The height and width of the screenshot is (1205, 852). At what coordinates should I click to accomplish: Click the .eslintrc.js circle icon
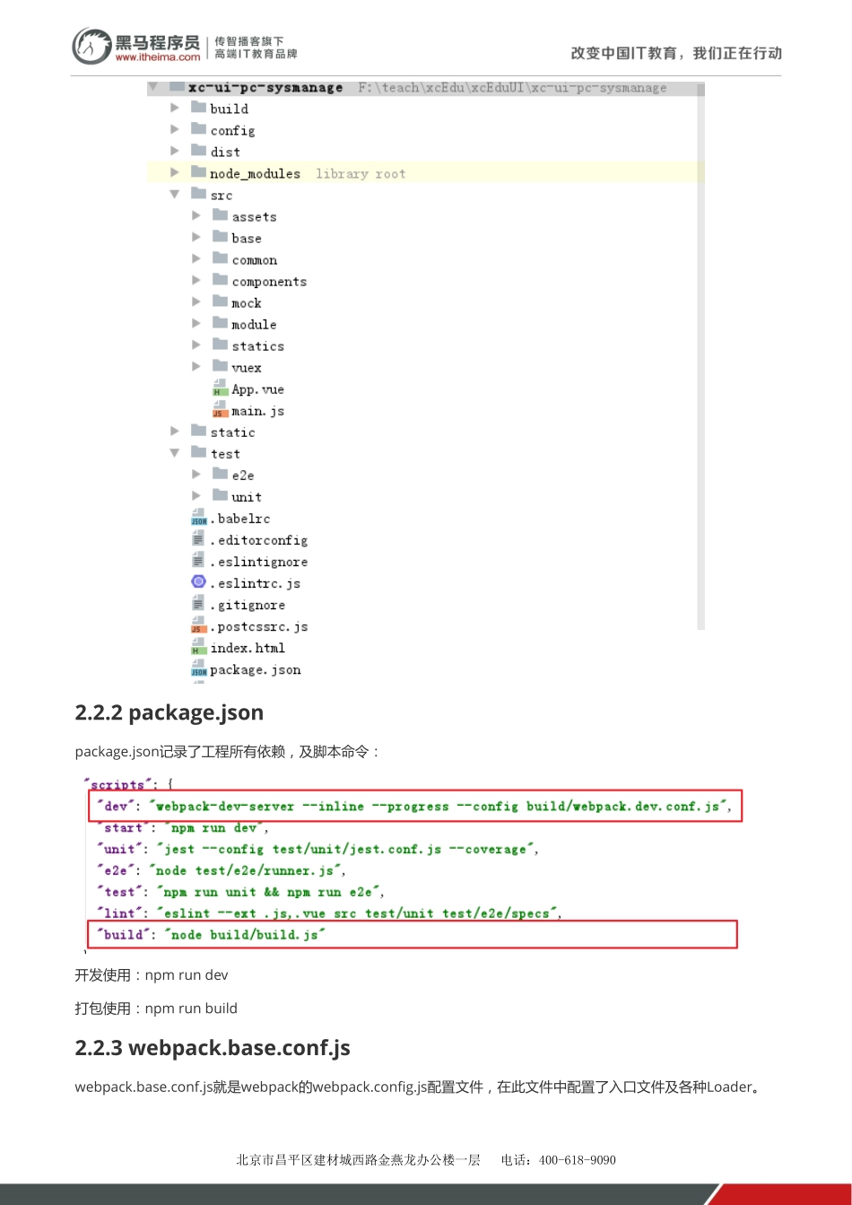click(x=198, y=582)
